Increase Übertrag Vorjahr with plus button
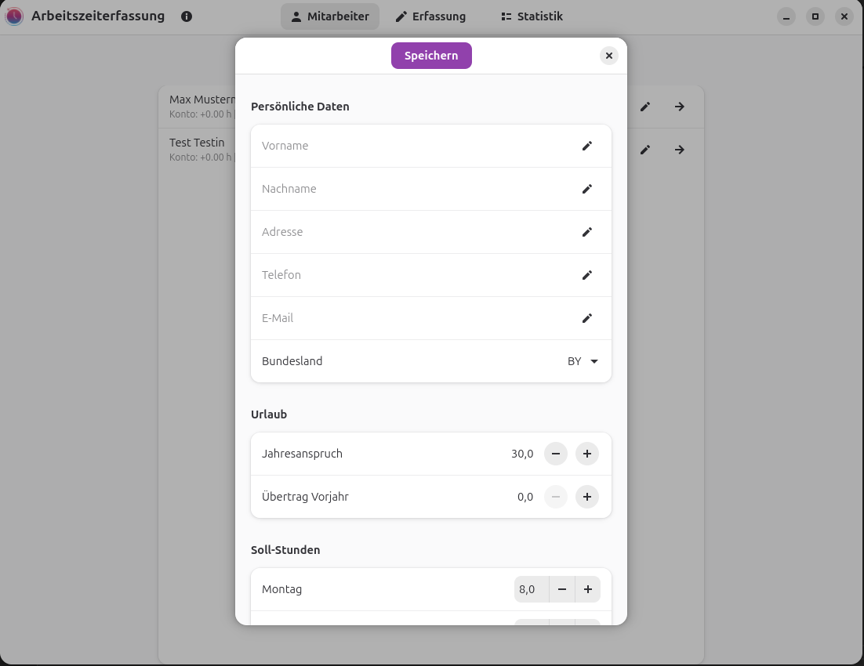Image resolution: width=864 pixels, height=666 pixels. tap(586, 497)
